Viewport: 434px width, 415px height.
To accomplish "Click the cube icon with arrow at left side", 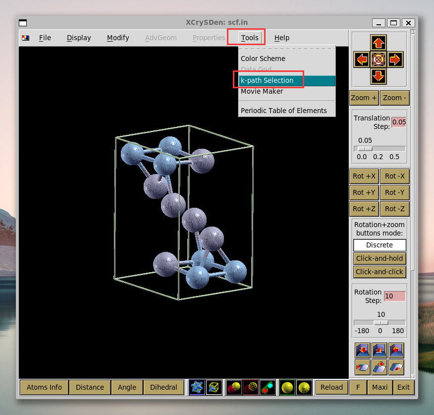I will pos(363,367).
